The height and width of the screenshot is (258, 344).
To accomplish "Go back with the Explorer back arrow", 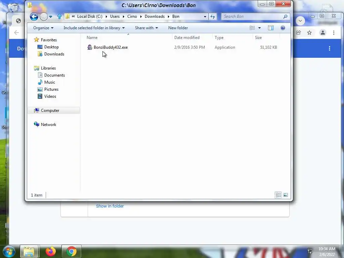I will click(x=34, y=17).
